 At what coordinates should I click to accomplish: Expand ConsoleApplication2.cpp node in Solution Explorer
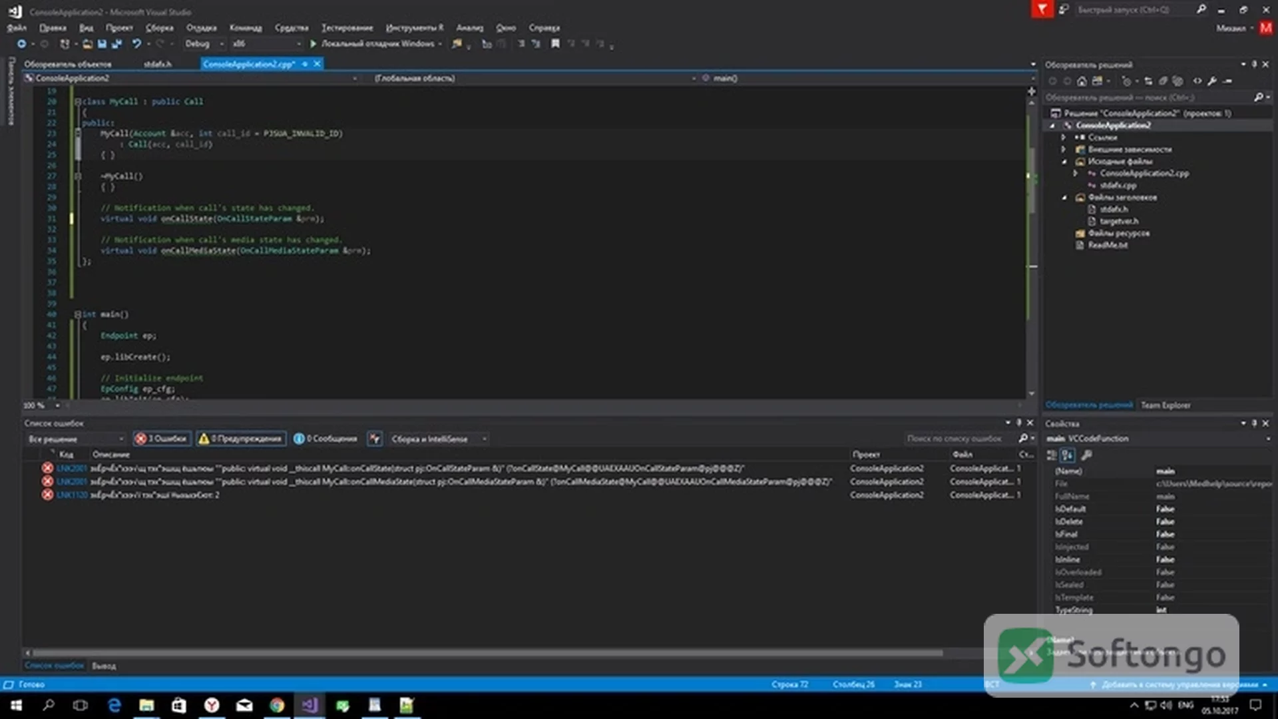[1075, 173]
